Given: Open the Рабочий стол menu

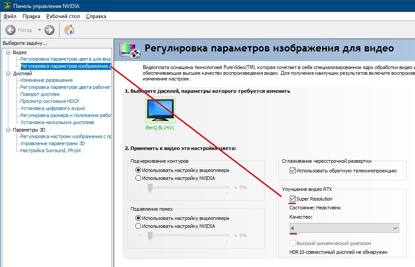Looking at the screenshot, I should [63, 16].
